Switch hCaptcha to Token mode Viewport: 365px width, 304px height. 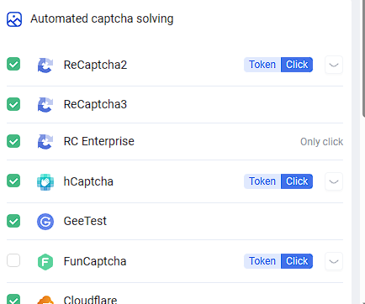pos(262,181)
